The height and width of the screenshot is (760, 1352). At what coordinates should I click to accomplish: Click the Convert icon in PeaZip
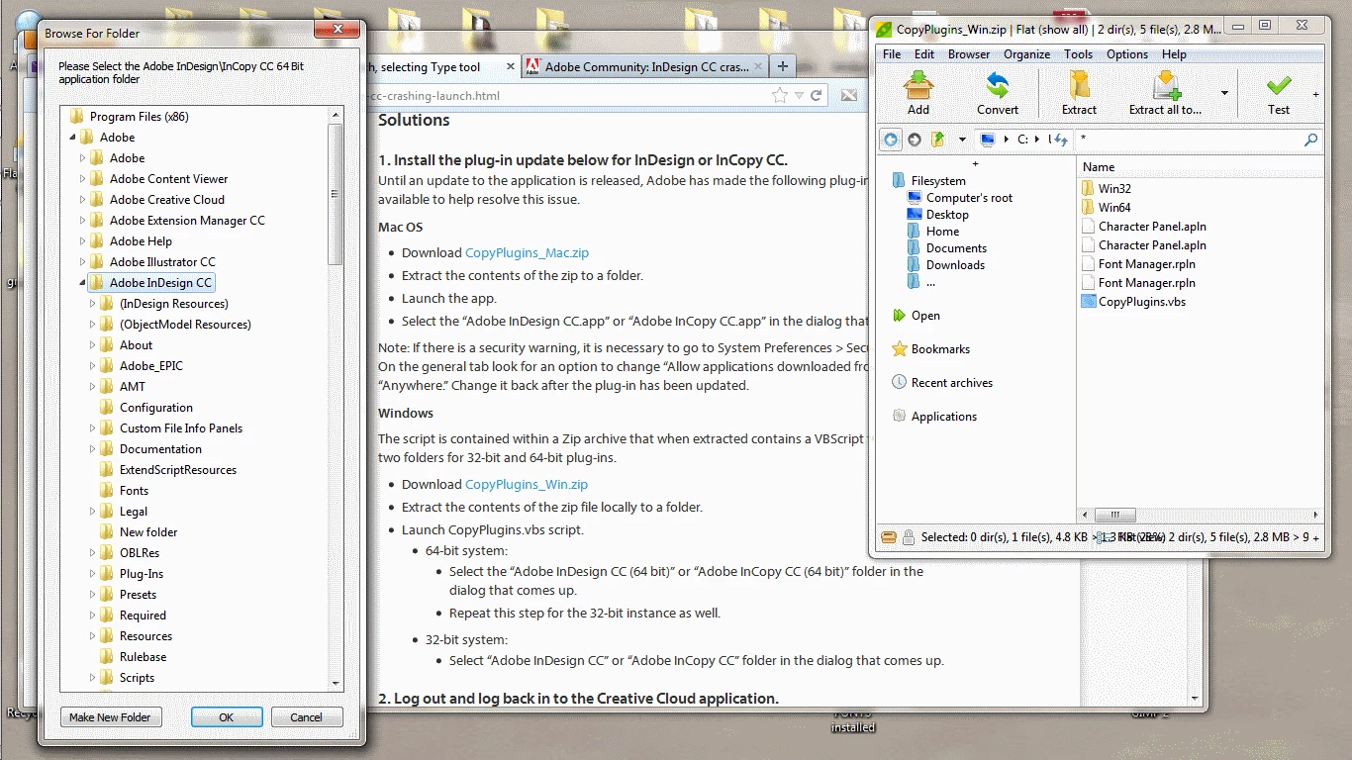pos(998,92)
